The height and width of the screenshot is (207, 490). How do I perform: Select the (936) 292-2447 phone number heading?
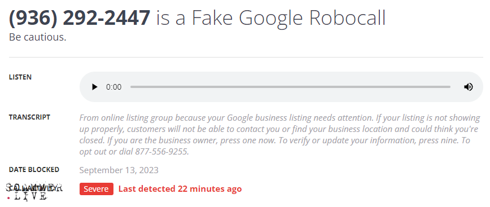[x=80, y=18]
